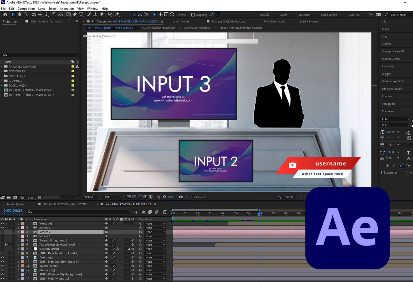This screenshot has width=413, height=282.
Task: Open the Effects & Presets panel
Action: click(x=392, y=89)
